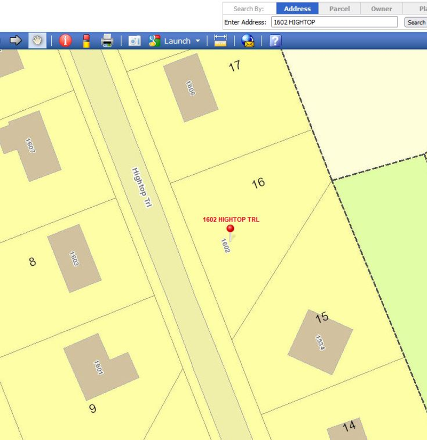Click the globe email map icon

pyautogui.click(x=248, y=40)
